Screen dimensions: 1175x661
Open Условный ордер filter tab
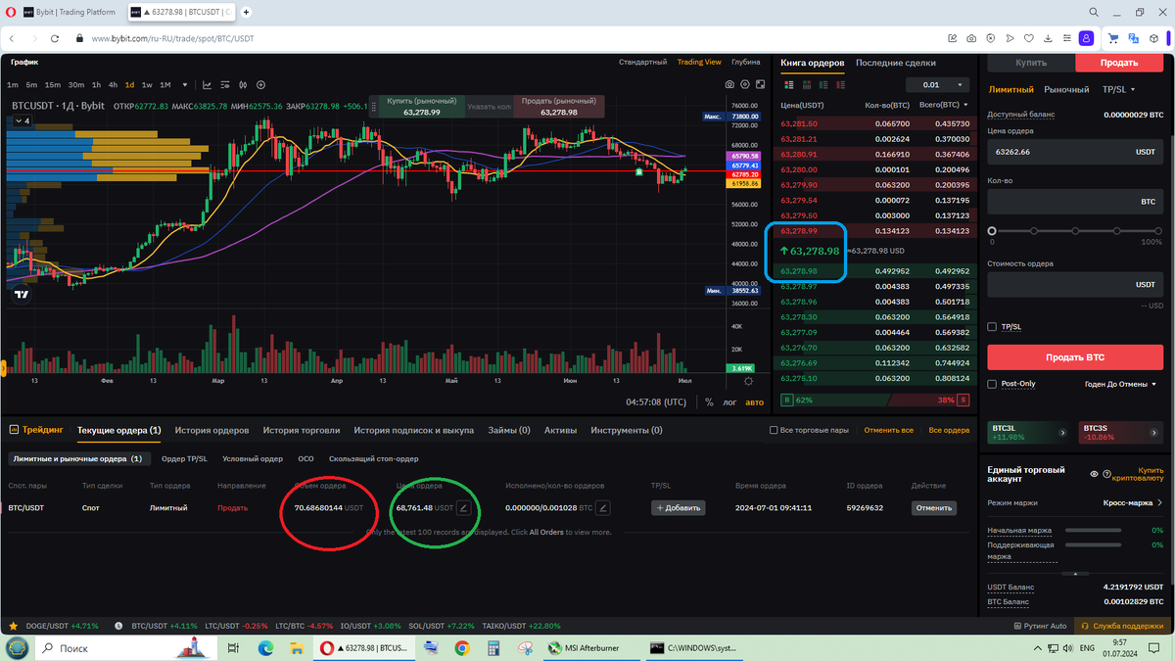pos(253,458)
